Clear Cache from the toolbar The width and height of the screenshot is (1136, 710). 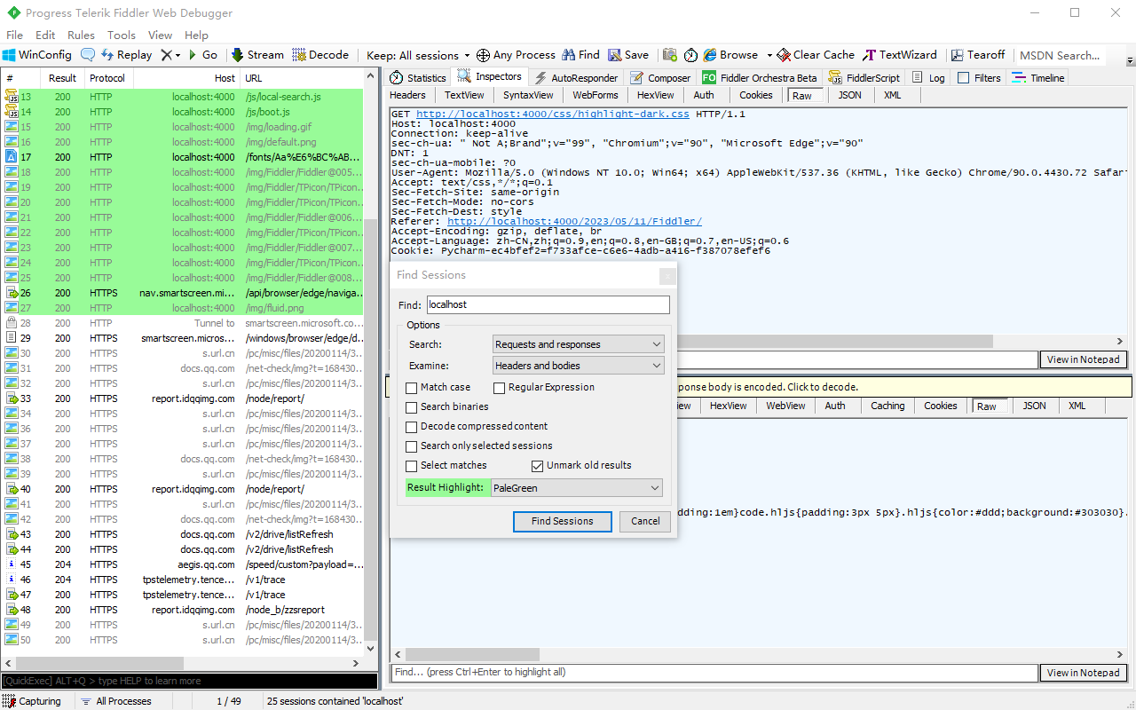816,55
